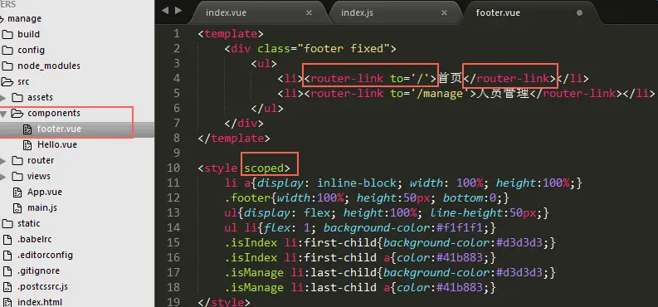Select the manage root folder
The width and height of the screenshot is (658, 307).
click(24, 19)
